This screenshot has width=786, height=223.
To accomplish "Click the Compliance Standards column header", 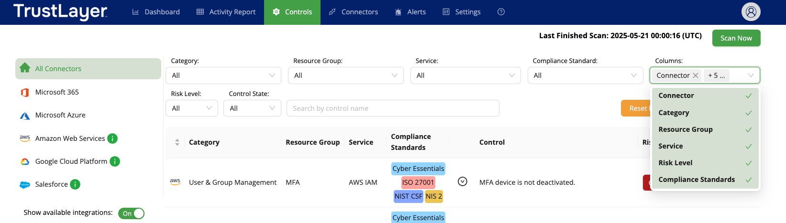I will (x=411, y=142).
